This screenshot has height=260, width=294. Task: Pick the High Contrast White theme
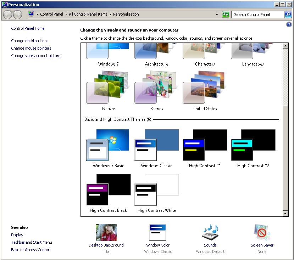(156, 193)
